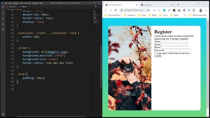Close the style.css browser tab

pos(172,5)
